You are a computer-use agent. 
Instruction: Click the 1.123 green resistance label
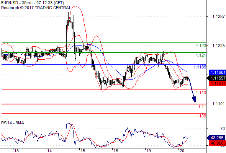pyautogui.click(x=201, y=46)
